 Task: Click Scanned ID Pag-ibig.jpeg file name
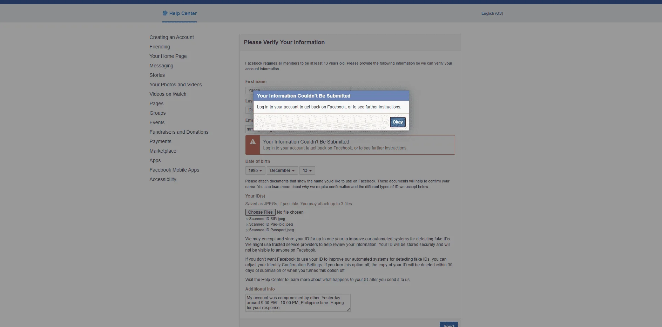(271, 225)
